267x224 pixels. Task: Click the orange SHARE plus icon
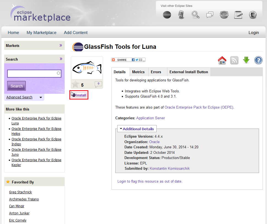[x=114, y=60]
